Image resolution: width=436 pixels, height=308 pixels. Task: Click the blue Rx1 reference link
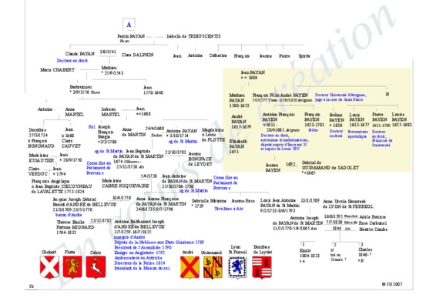(x=92, y=127)
